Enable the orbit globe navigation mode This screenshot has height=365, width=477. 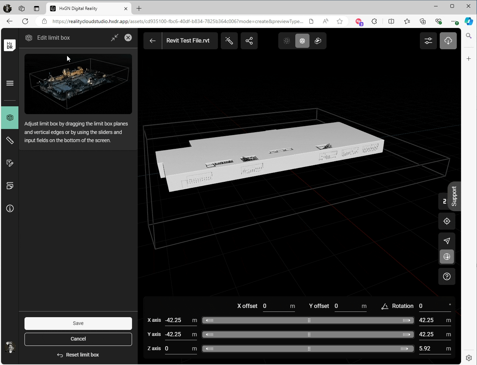pyautogui.click(x=447, y=257)
